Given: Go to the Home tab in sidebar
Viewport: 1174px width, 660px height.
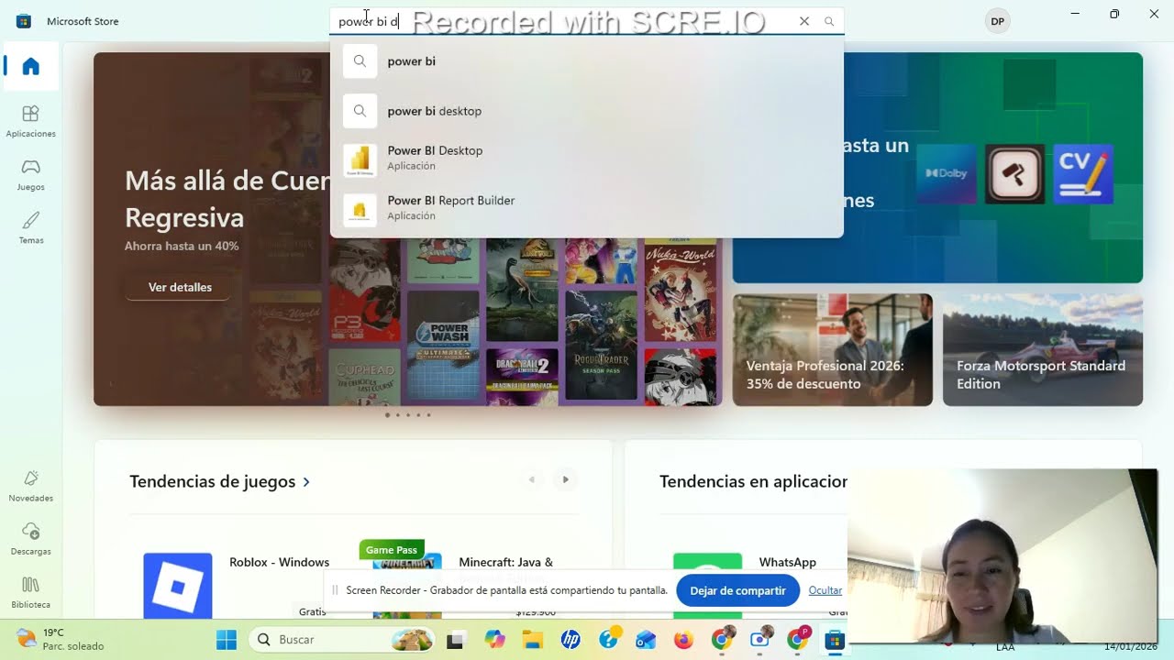Looking at the screenshot, I should (x=31, y=66).
